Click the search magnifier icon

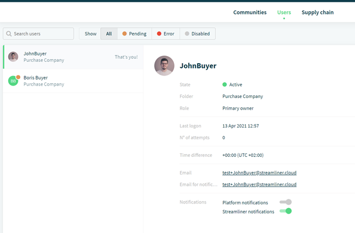pyautogui.click(x=9, y=34)
